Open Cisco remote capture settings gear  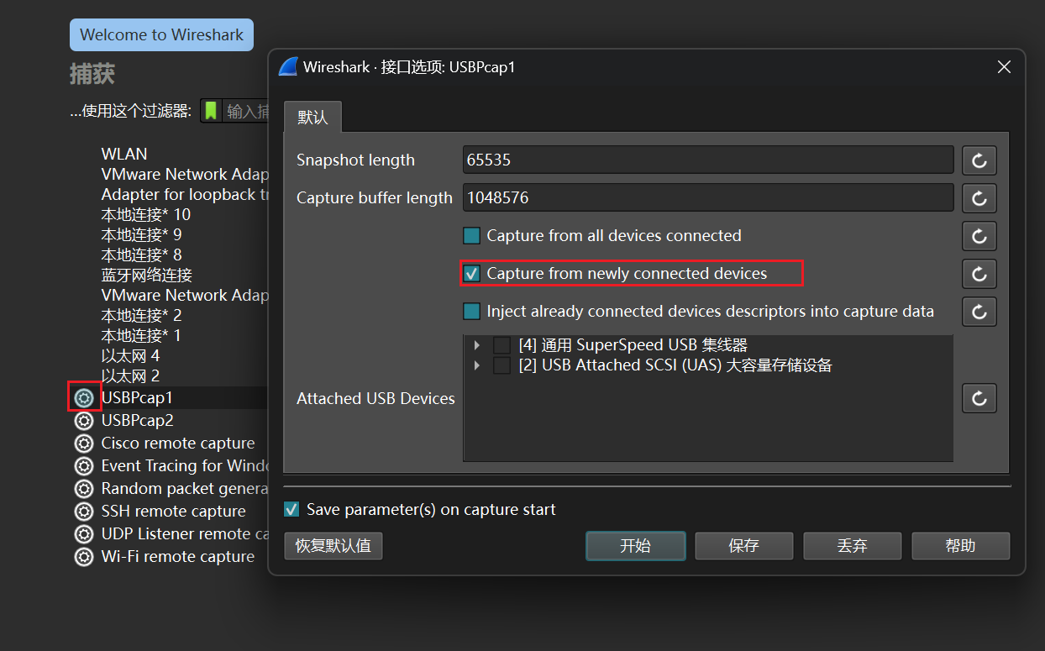coord(84,443)
